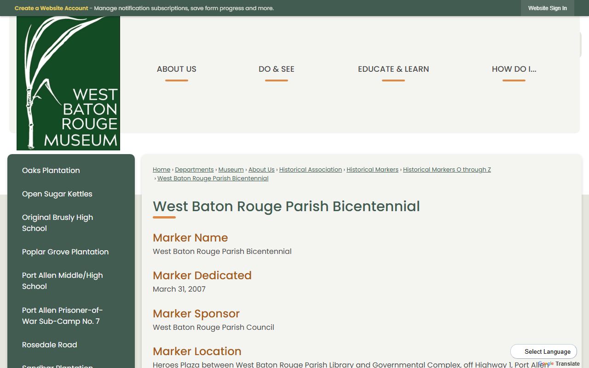Select Open Sugar Kettles in the sidebar
Screen dimensions: 589x368
point(71,194)
